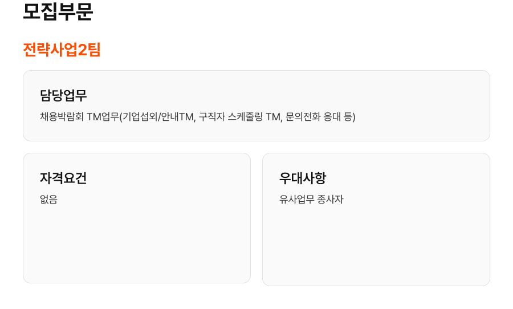
Task: Click the word 채용박람회 in the description
Action: (x=62, y=117)
